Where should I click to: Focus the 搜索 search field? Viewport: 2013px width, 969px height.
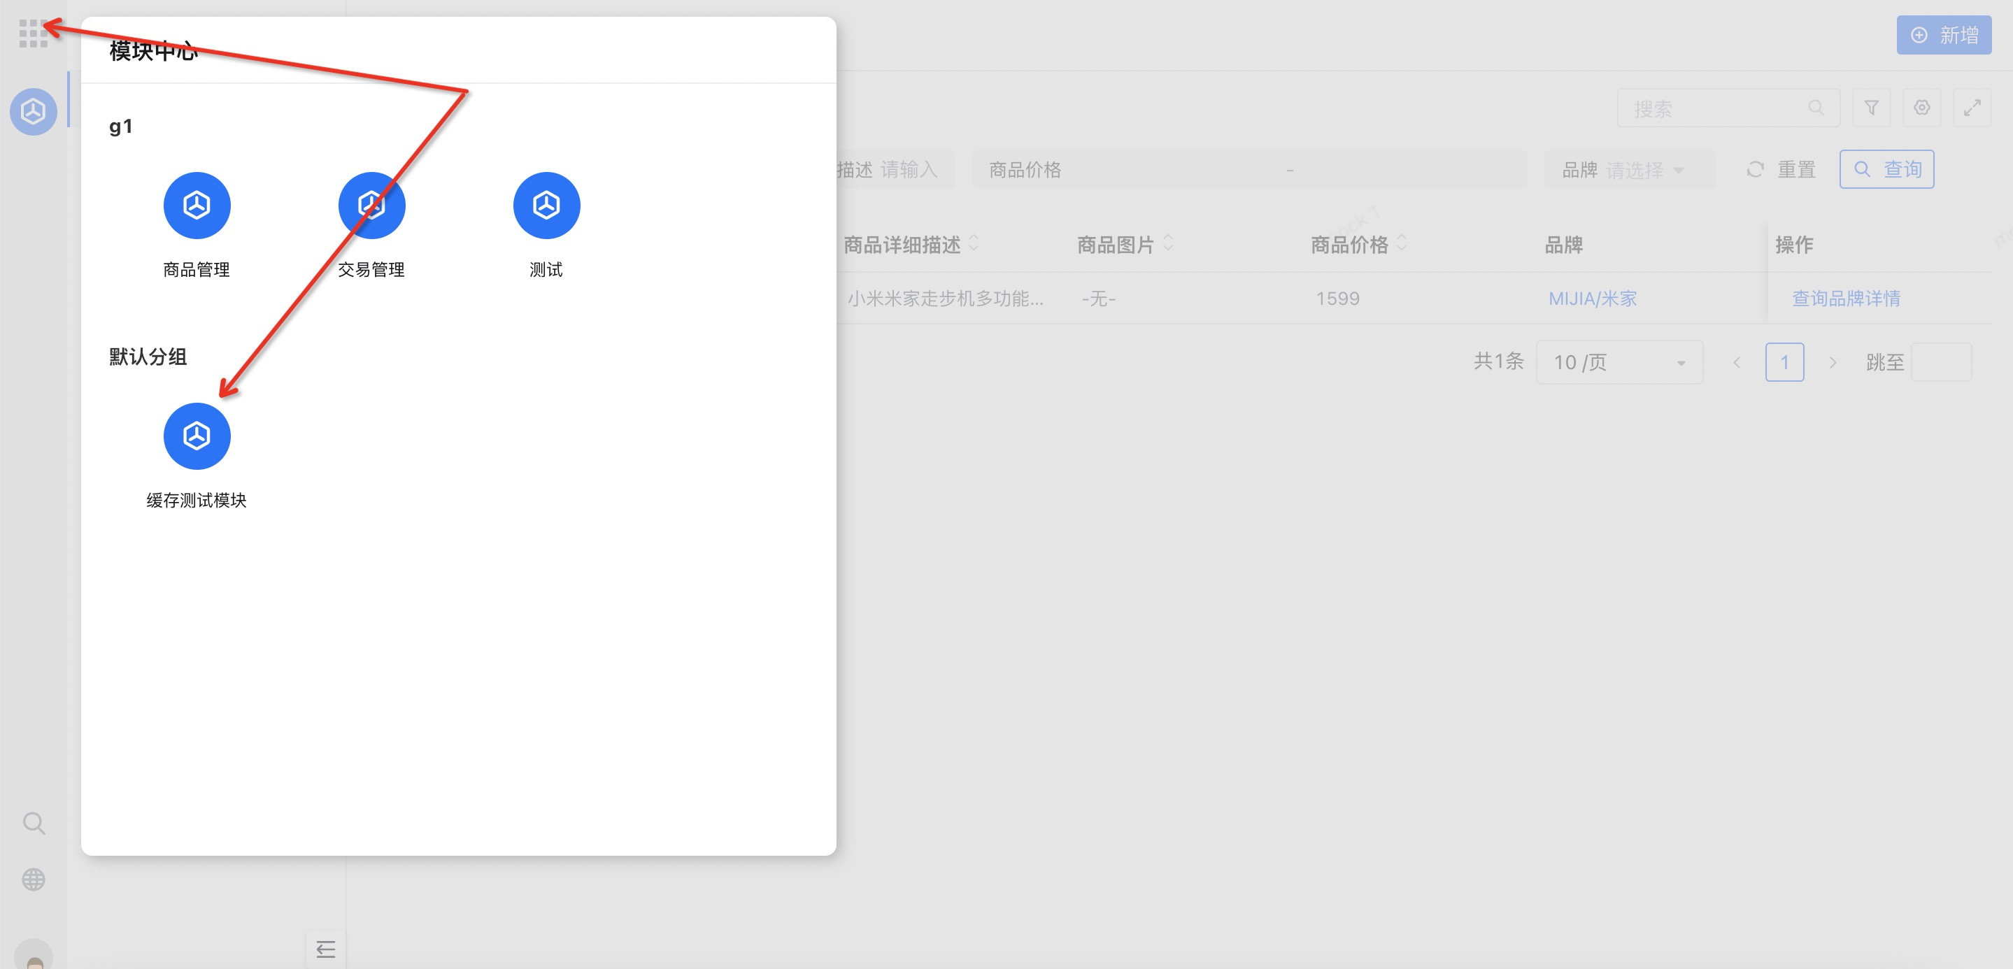(1728, 108)
